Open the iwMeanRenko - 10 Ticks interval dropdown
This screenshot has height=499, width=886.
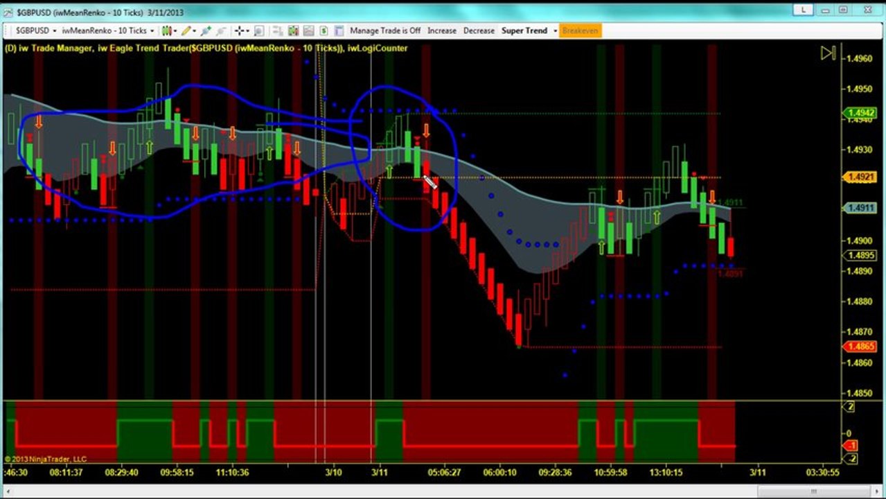pos(107,30)
